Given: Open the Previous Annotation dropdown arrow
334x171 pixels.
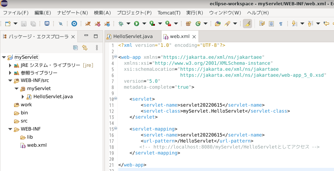Looking at the screenshot, I should click(318, 24).
